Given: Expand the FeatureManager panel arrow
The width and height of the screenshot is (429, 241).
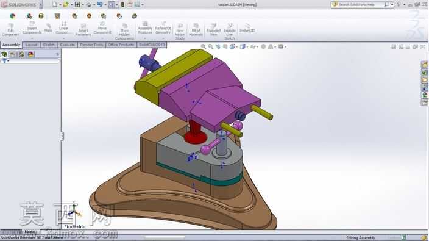Looking at the screenshot, I should 58,54.
